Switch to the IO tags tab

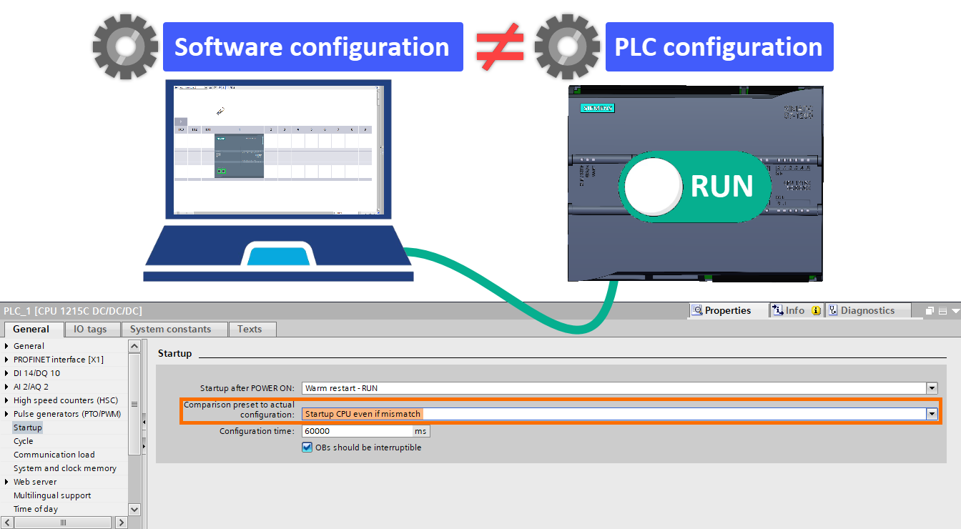coord(92,329)
